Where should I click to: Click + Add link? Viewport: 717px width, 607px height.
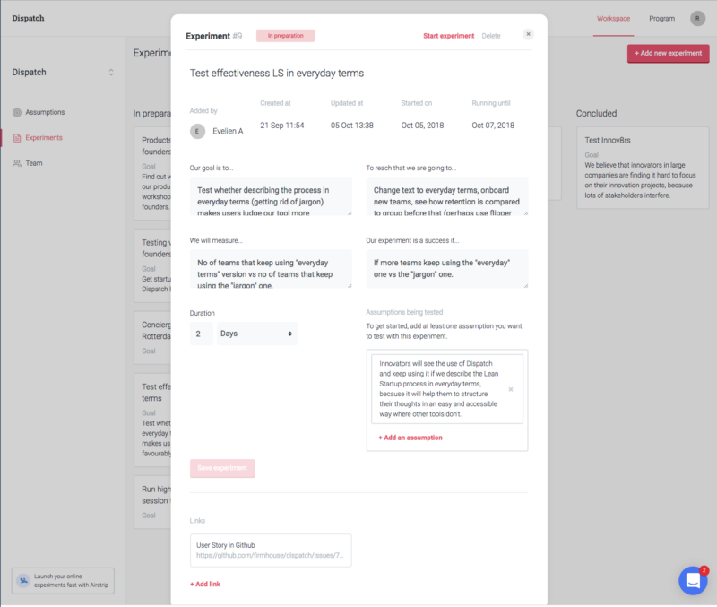click(x=205, y=584)
